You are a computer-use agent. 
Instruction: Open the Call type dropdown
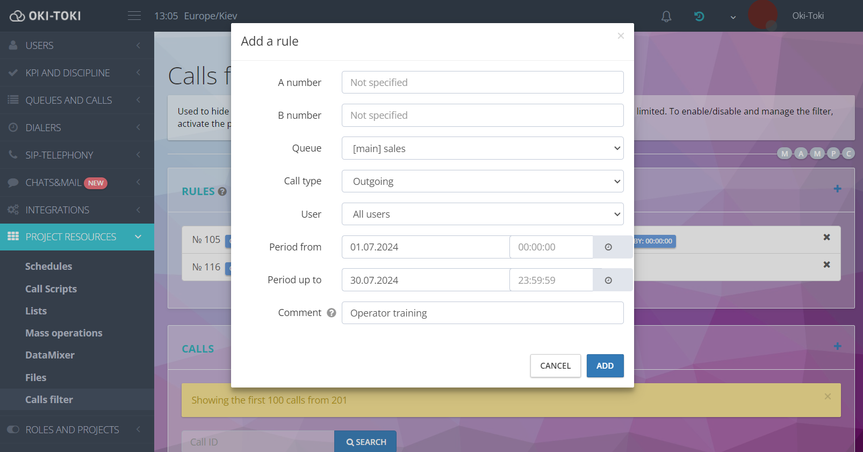pyautogui.click(x=482, y=181)
